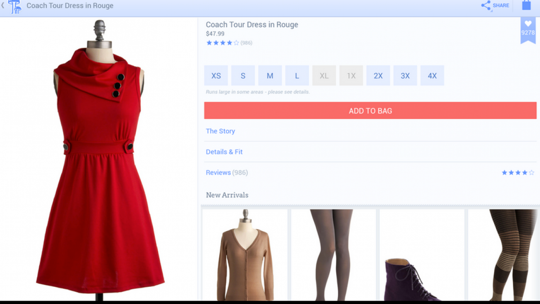This screenshot has height=304, width=540.
Task: Click the star rating under price
Action: 222,43
